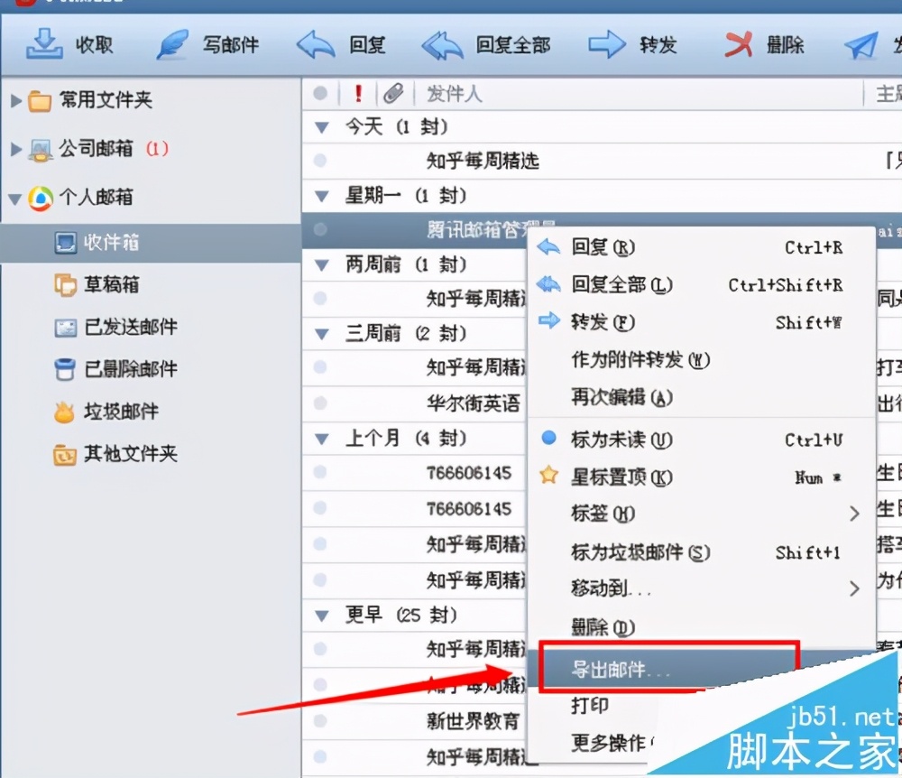Click the 回复 reply arrow in toolbar
Screen dimensions: 902x778
coord(315,45)
